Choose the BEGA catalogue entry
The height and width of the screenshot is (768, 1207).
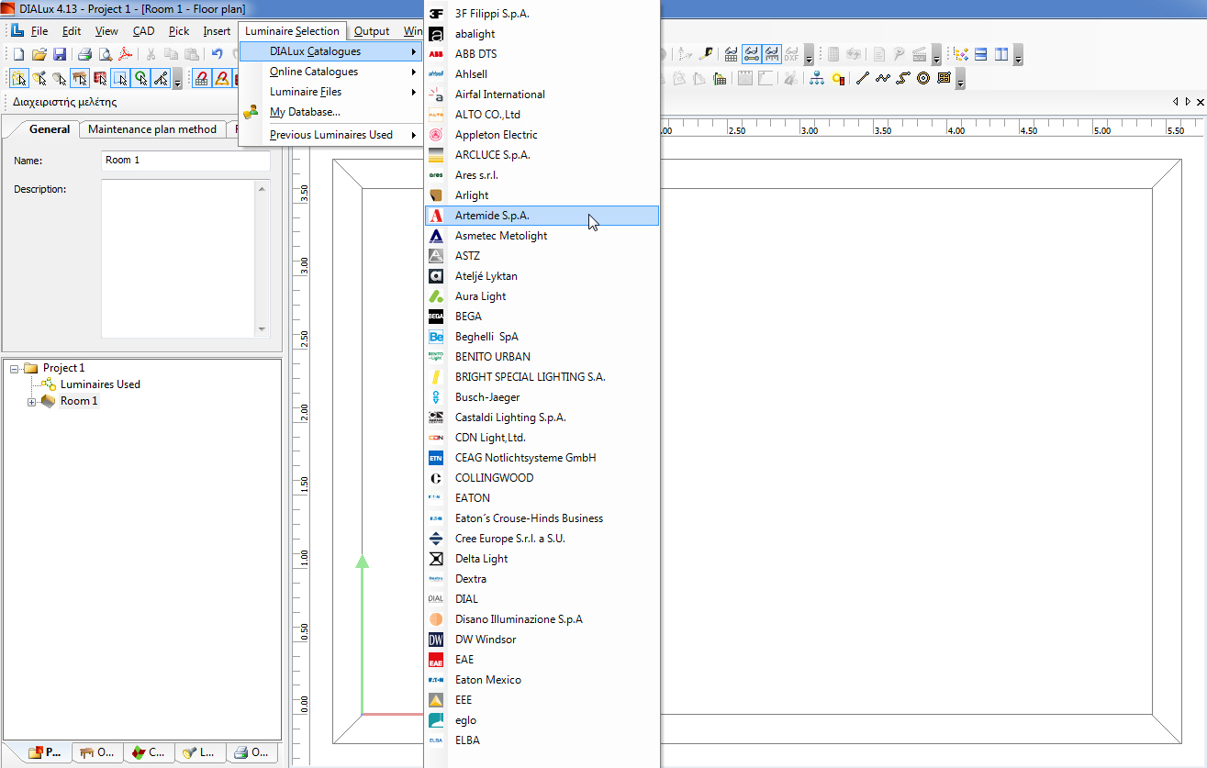[542, 317]
